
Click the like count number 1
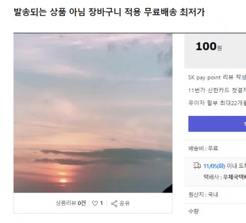pyautogui.click(x=101, y=203)
